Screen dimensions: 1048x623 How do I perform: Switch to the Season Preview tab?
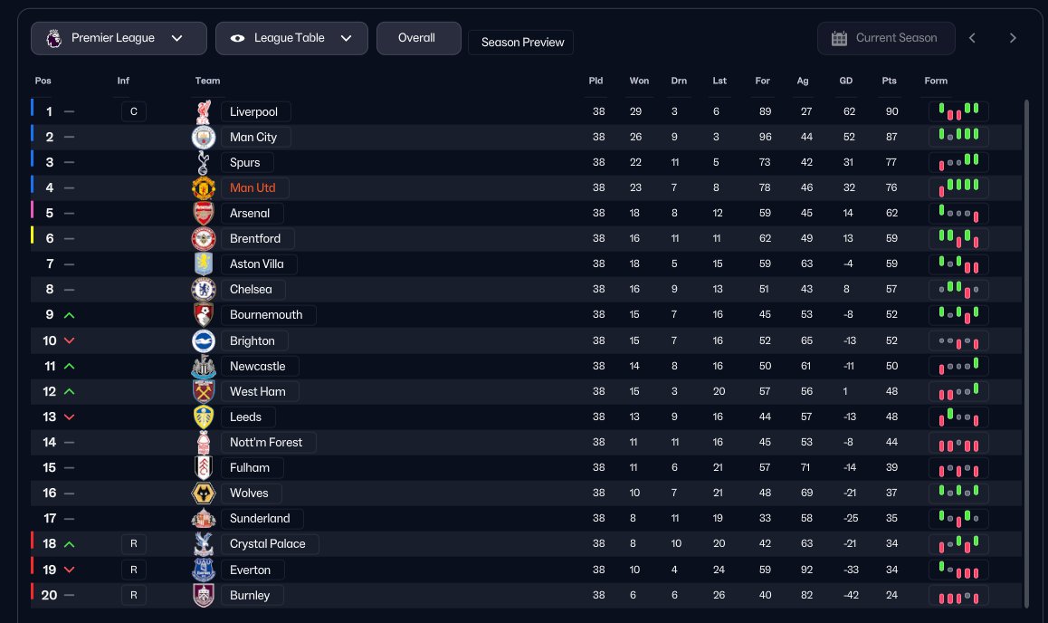click(521, 43)
